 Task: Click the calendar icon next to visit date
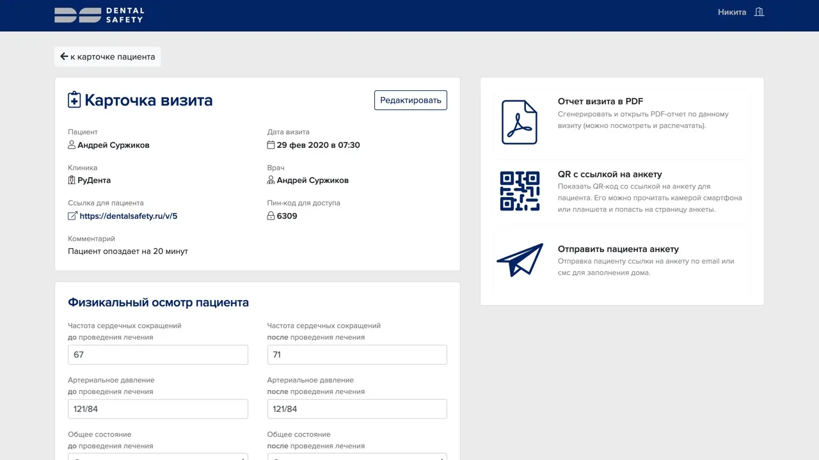271,145
